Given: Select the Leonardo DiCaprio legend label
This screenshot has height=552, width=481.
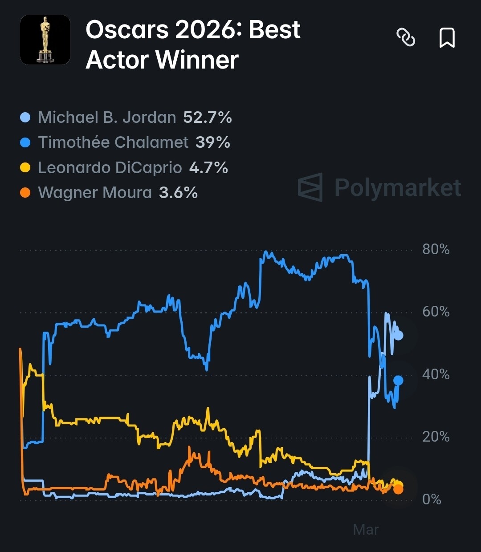Looking at the screenshot, I should tap(110, 168).
